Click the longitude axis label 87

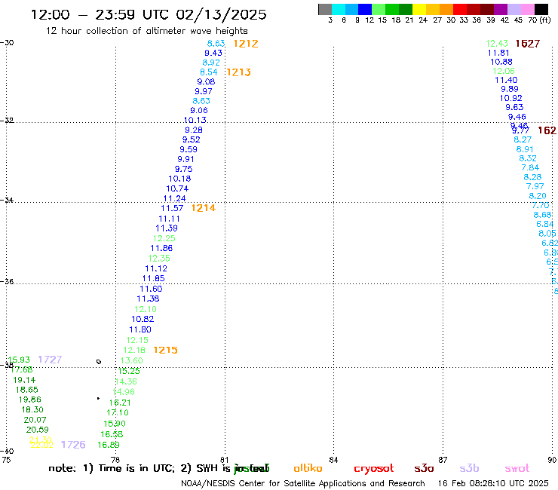point(443,460)
